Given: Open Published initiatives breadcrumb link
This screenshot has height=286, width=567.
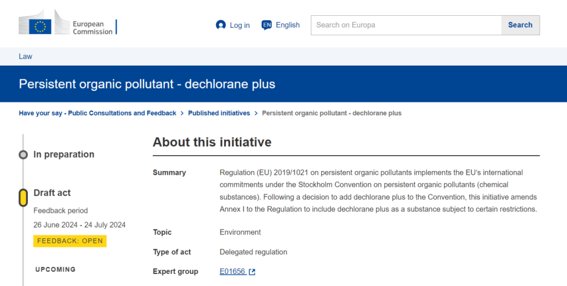Looking at the screenshot, I should (x=219, y=113).
